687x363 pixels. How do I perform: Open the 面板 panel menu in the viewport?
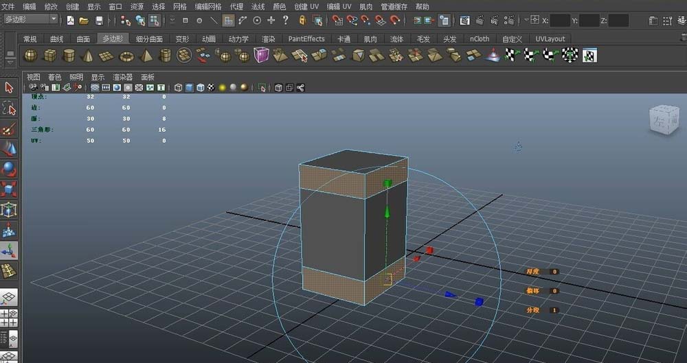[x=147, y=77]
